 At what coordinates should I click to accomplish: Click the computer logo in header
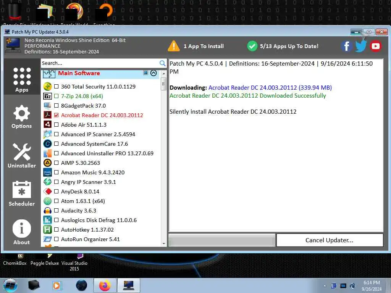[13, 46]
